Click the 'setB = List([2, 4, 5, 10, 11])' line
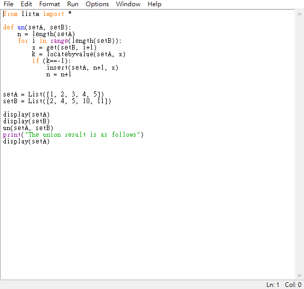 (x=57, y=101)
